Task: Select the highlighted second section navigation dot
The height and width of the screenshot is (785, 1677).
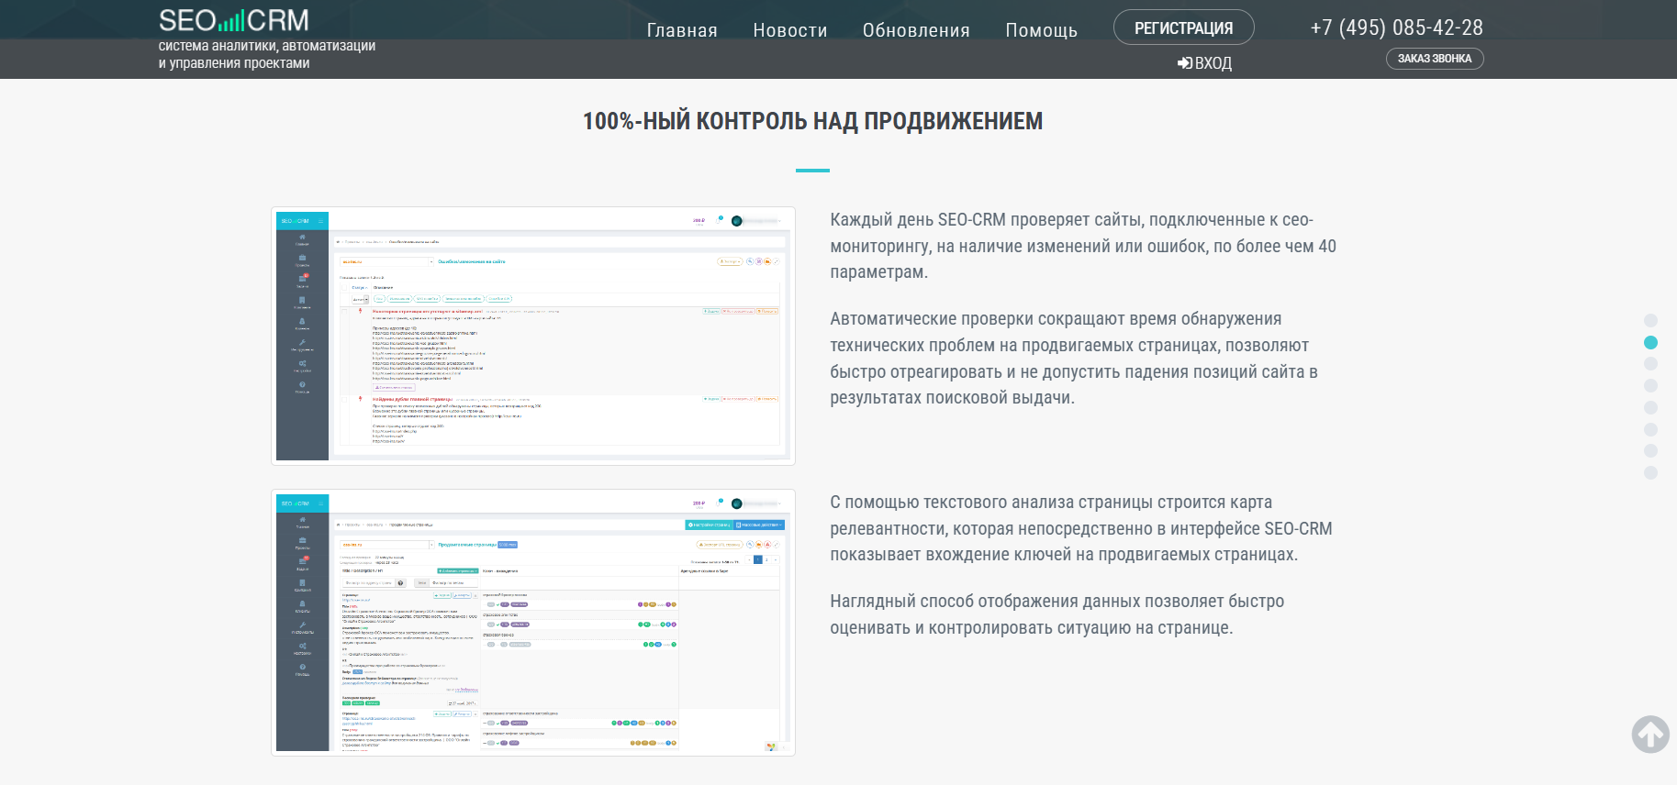Action: (1650, 342)
